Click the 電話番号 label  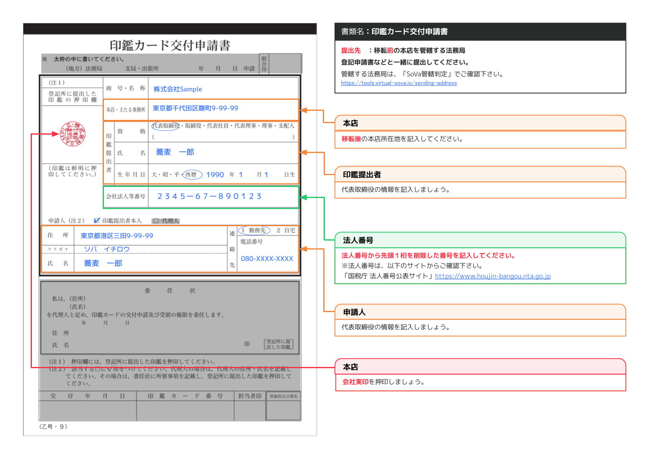[x=251, y=242]
